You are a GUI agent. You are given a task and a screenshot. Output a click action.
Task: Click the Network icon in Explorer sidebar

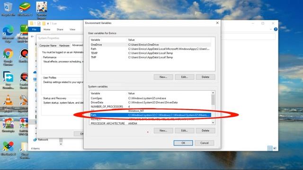(x=41, y=140)
